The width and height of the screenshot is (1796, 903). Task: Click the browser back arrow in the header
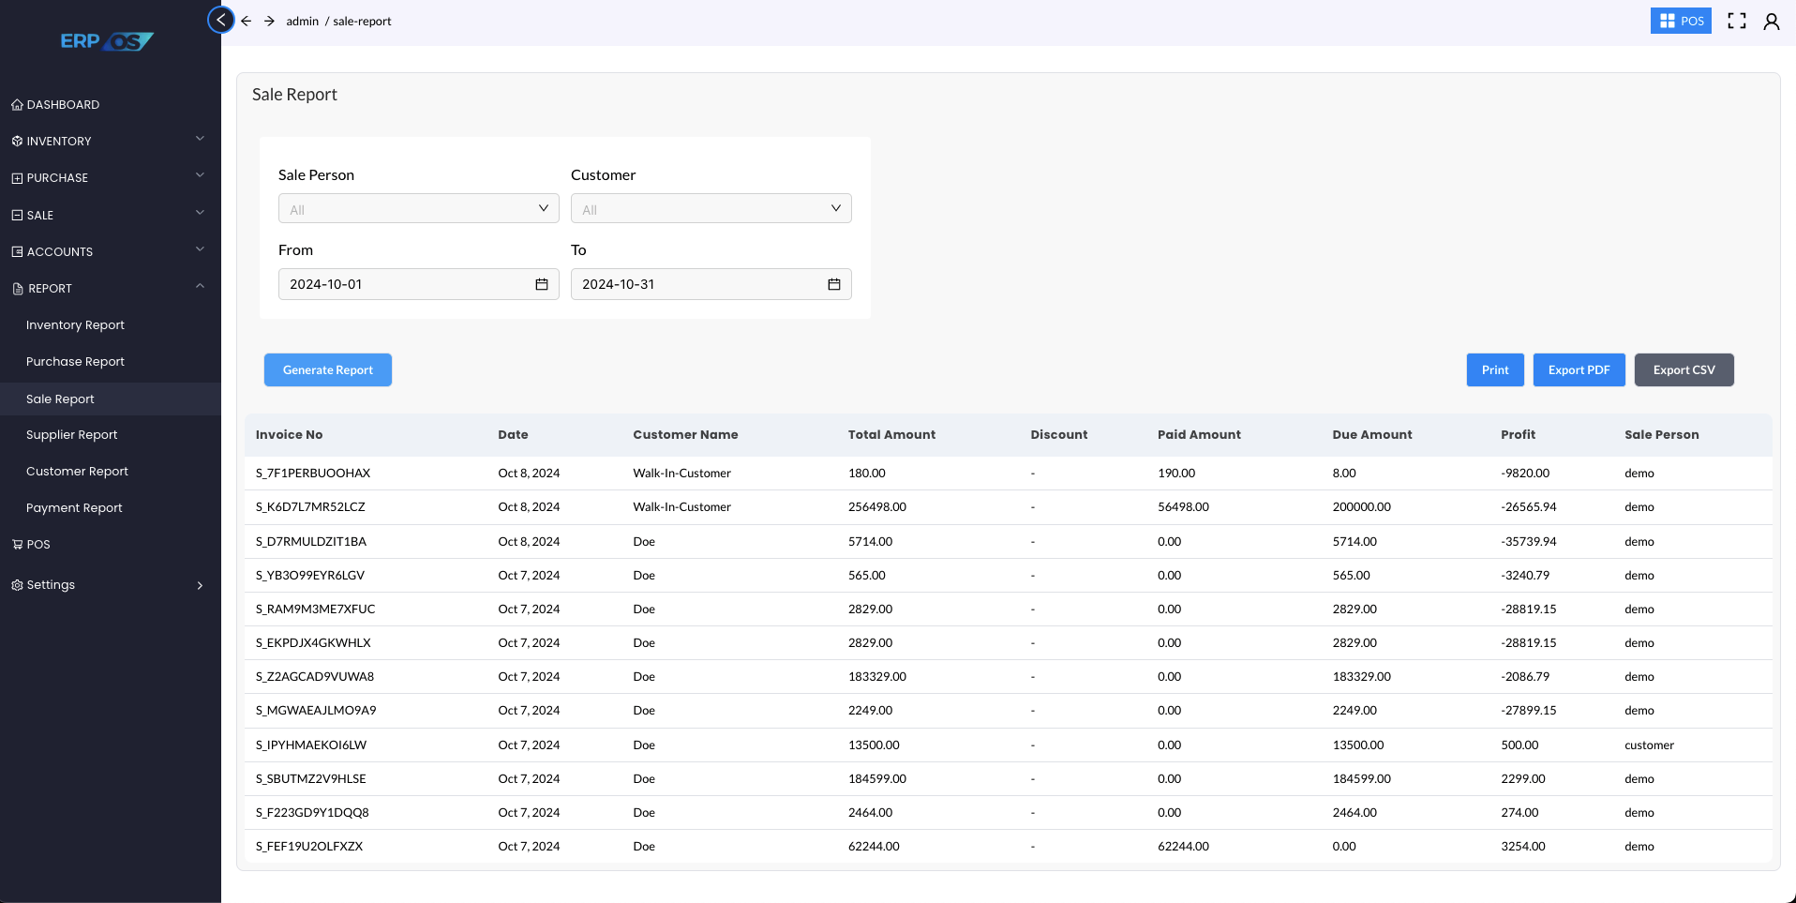click(247, 20)
